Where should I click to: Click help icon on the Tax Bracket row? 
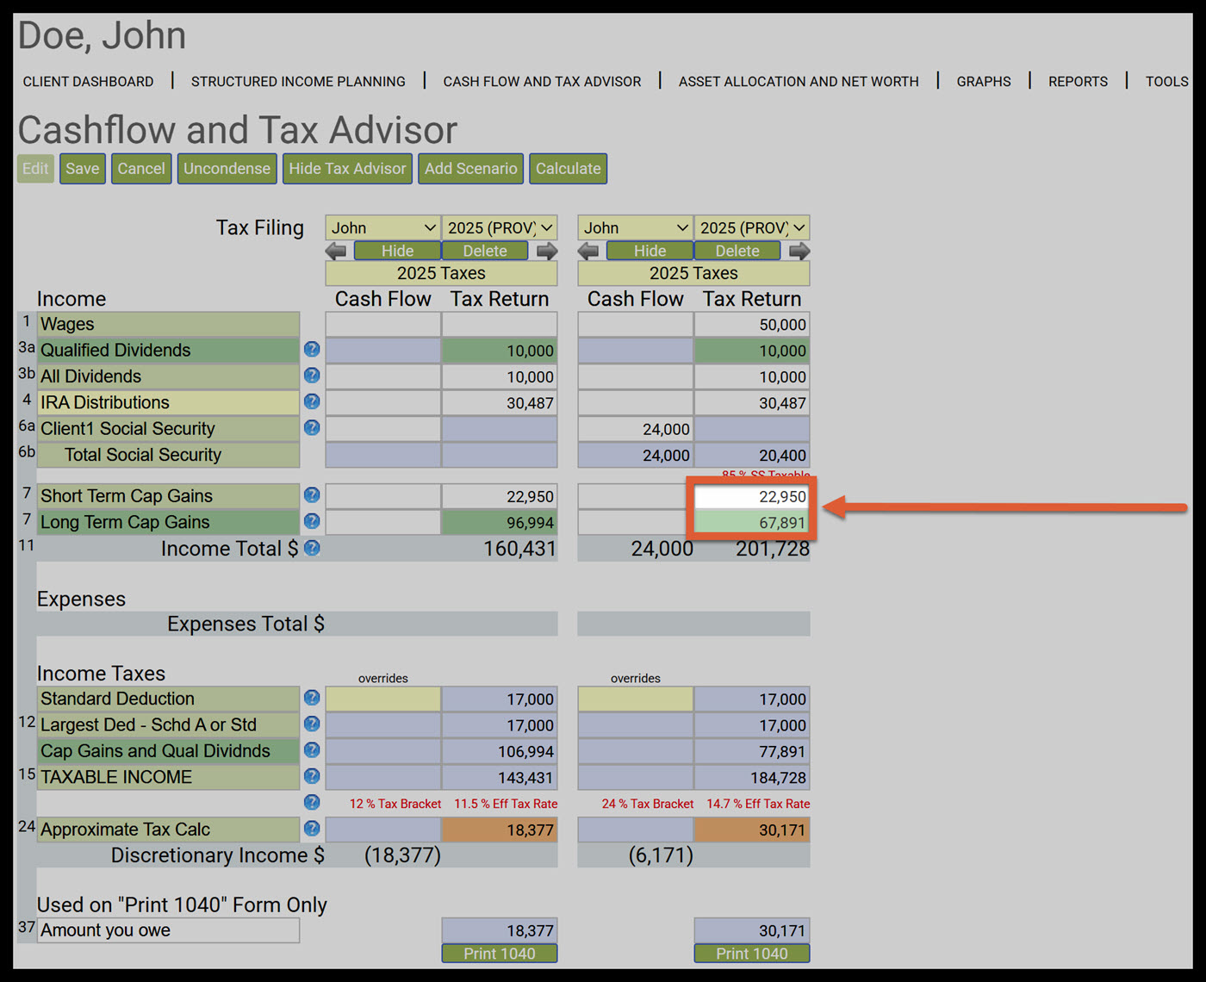point(312,803)
